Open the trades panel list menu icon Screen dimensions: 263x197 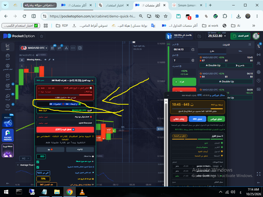pos(249,45)
